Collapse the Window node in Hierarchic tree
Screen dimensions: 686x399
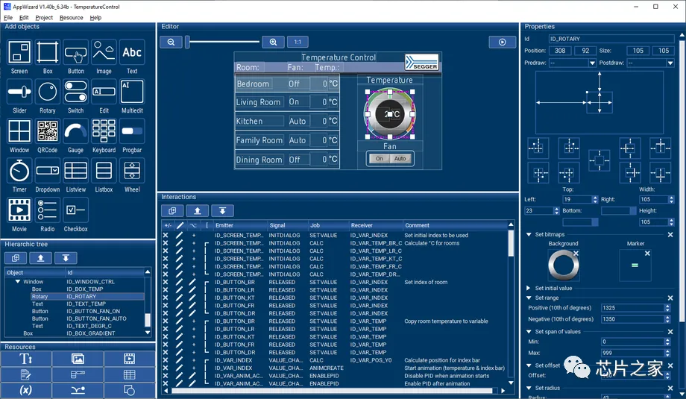point(19,282)
